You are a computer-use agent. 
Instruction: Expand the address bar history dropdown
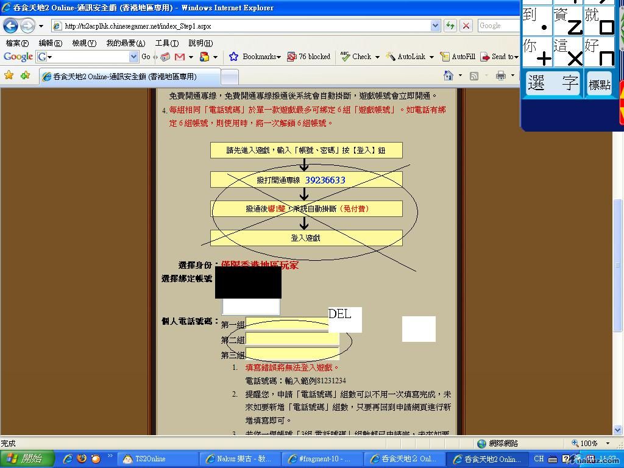(x=435, y=26)
